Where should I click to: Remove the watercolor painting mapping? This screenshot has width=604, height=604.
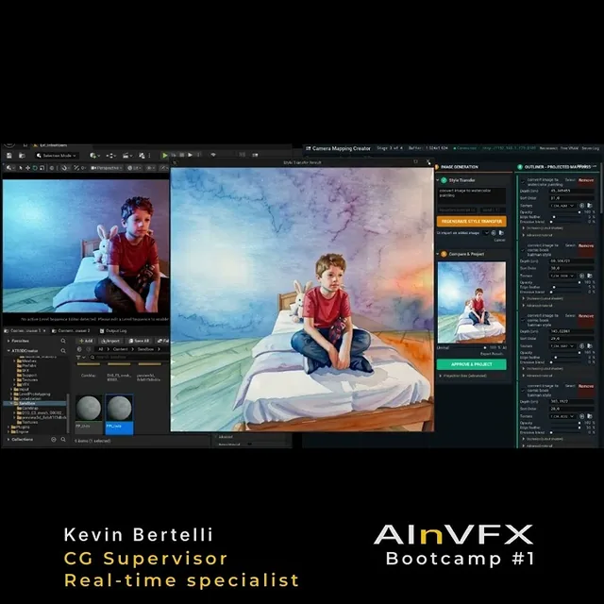[x=586, y=180]
